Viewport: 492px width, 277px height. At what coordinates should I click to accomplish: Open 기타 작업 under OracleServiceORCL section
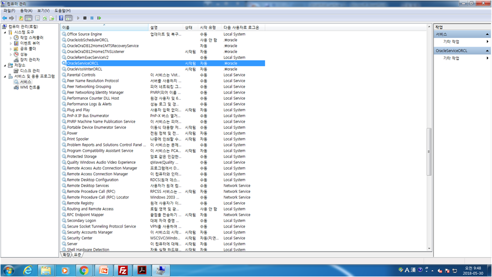point(451,58)
